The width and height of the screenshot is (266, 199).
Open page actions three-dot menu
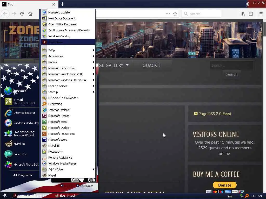pos(168,14)
